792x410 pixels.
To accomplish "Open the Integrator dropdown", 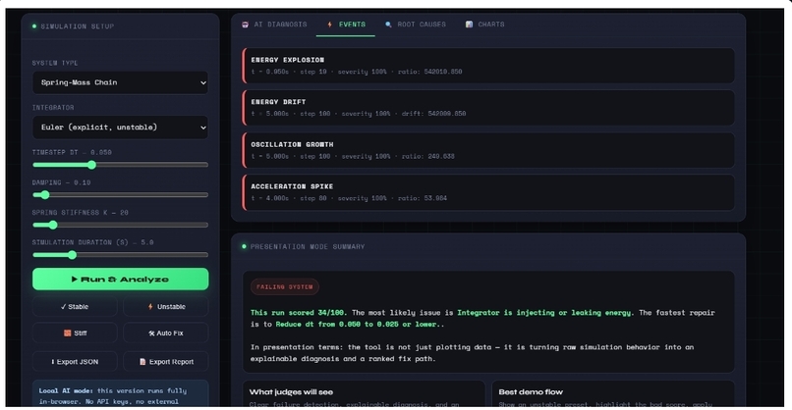I will tap(120, 128).
